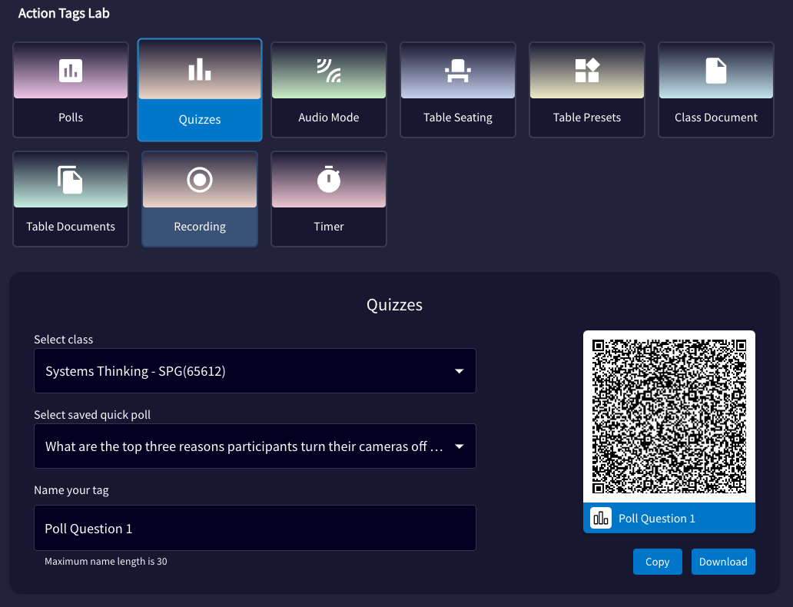Open the Systems Thinking class combo box
The image size is (793, 607).
point(255,371)
